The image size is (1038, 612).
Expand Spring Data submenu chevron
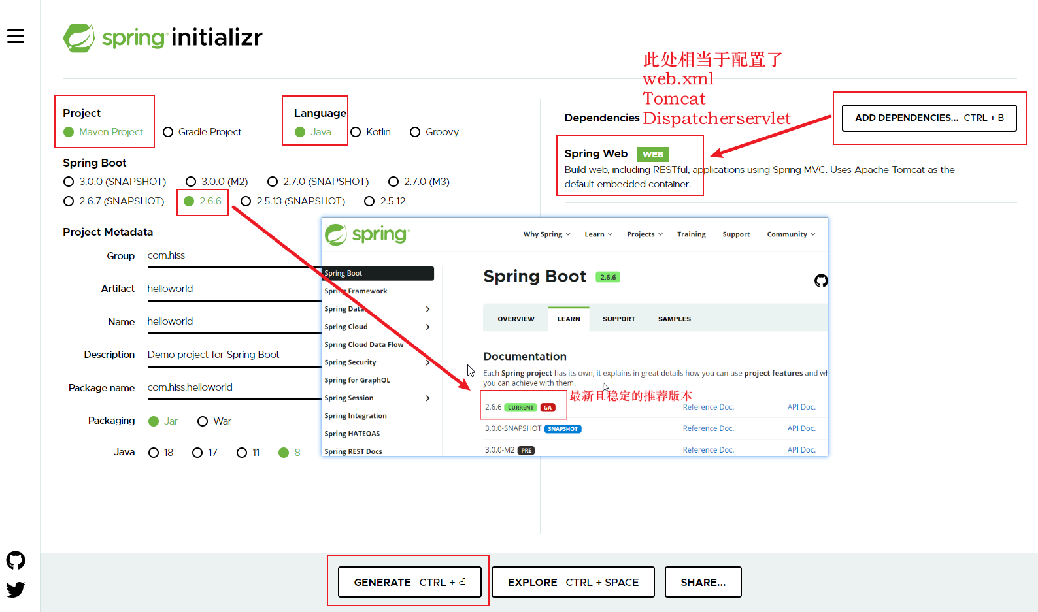pos(427,309)
